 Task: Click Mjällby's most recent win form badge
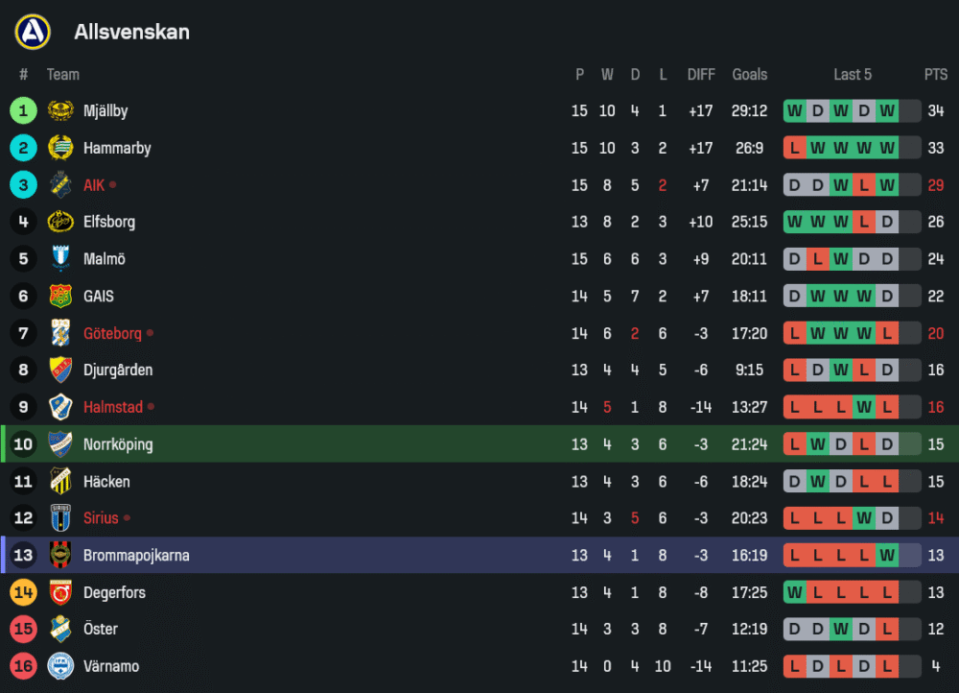point(887,111)
